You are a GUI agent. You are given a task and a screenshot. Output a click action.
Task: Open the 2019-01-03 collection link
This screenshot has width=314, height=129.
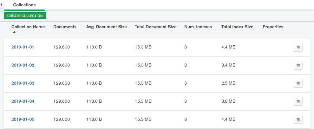coord(23,83)
